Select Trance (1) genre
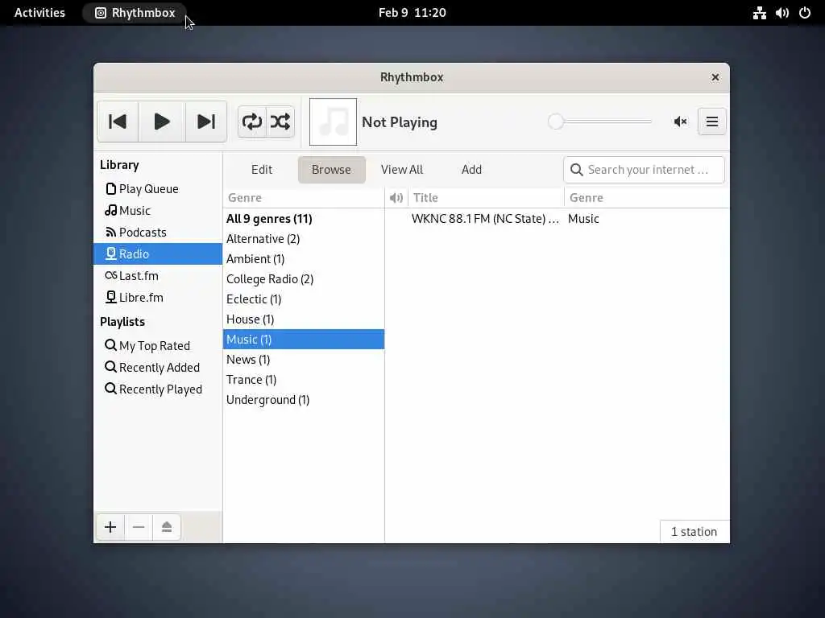 304,380
